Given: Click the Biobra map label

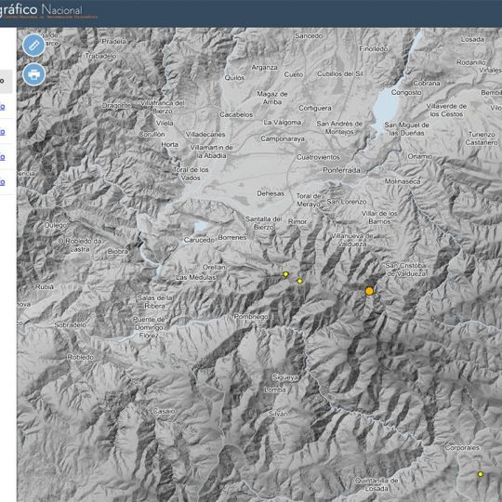Looking at the screenshot, I should [x=118, y=252].
